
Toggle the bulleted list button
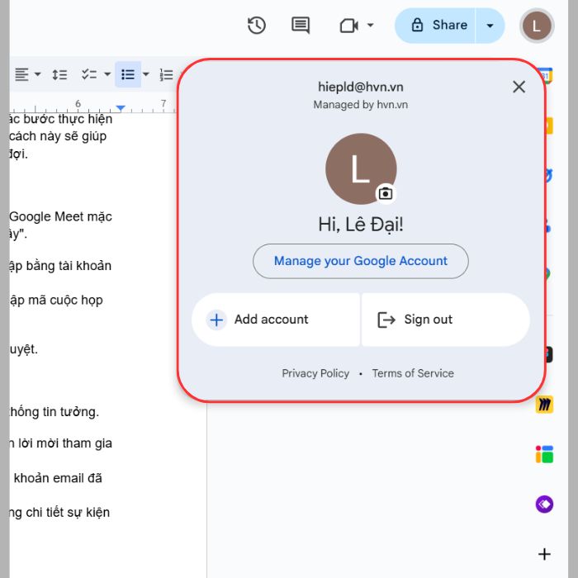128,74
